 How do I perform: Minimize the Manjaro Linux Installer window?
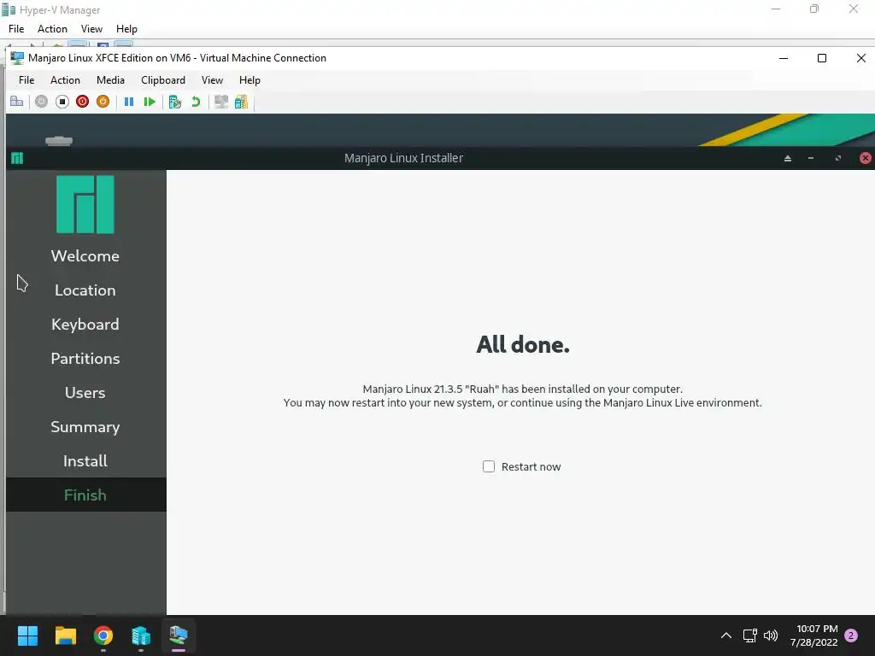pos(811,158)
